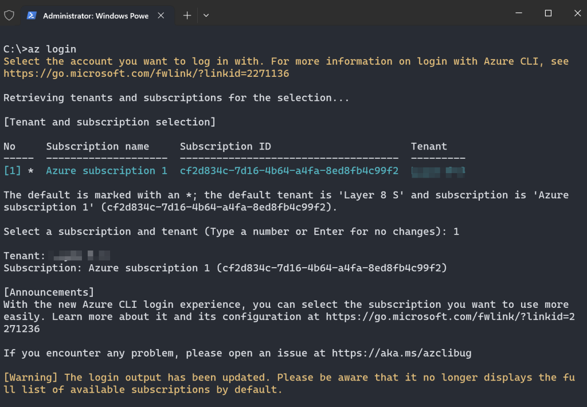Open the https://aka.ms/azclibug link
This screenshot has height=407, width=587.
tap(402, 354)
